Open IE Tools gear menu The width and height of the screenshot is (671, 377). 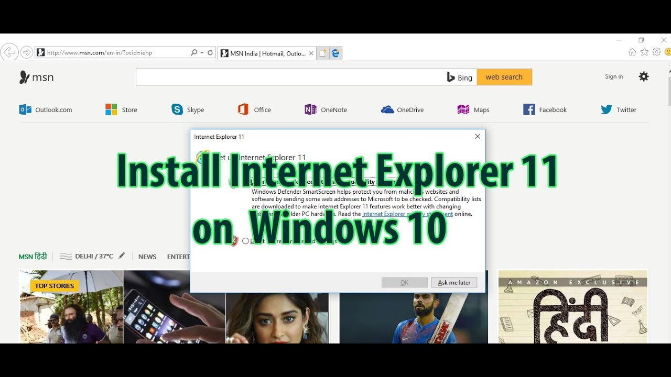click(656, 52)
